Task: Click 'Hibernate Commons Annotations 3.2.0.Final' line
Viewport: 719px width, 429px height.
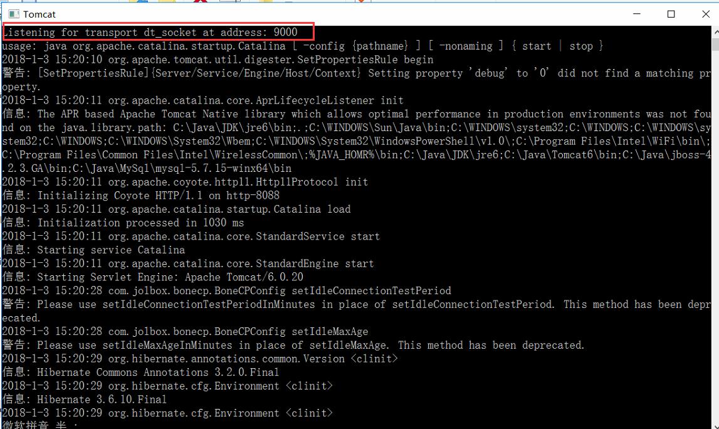Action: [x=141, y=372]
